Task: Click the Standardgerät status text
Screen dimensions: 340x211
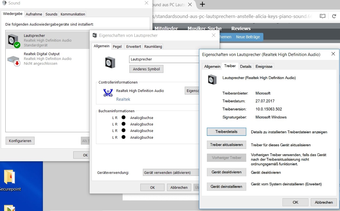Action: (x=36, y=45)
